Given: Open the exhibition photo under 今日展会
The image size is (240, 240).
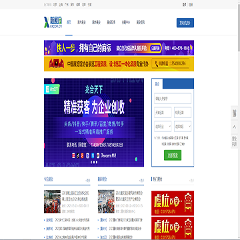Looking at the screenshot, I should pyautogui.click(x=52, y=201).
